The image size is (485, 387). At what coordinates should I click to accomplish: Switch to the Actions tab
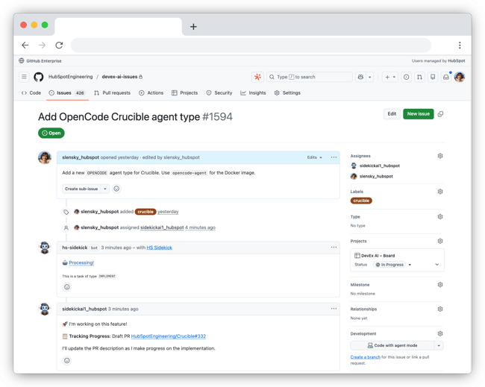pos(151,92)
